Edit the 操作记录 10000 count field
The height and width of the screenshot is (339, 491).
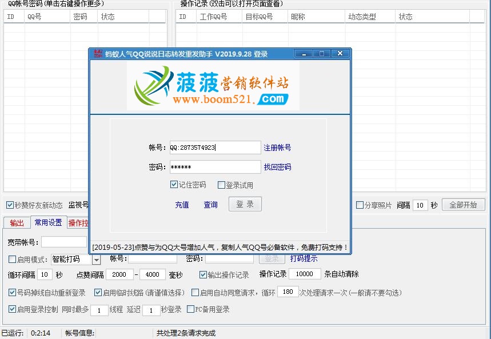tap(305, 274)
